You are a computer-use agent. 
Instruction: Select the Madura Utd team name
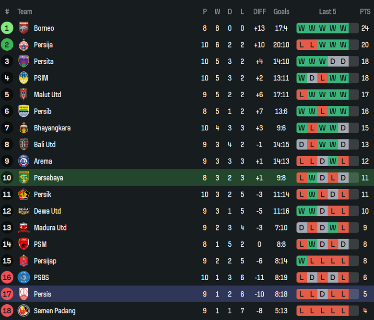pyautogui.click(x=50, y=228)
